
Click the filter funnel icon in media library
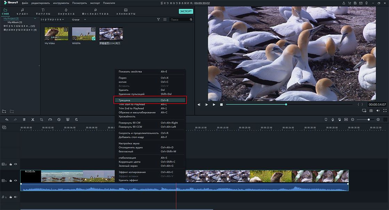(158, 19)
